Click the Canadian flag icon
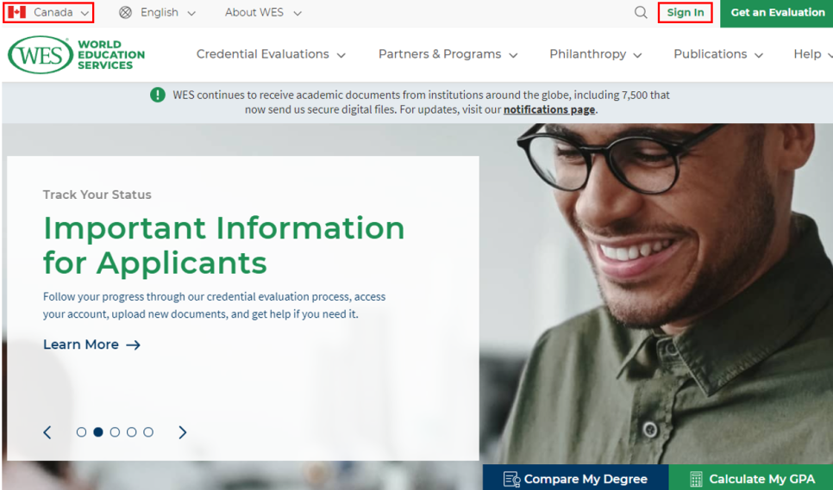Screen dimensions: 833x490 (17, 12)
